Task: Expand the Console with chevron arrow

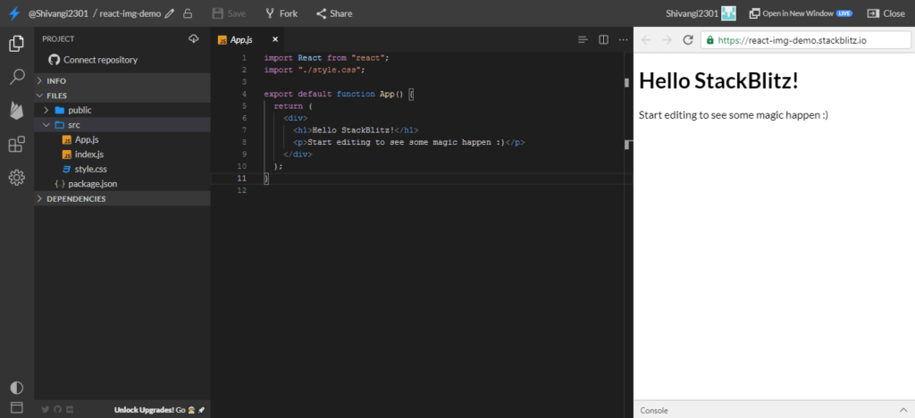Action: pyautogui.click(x=902, y=410)
